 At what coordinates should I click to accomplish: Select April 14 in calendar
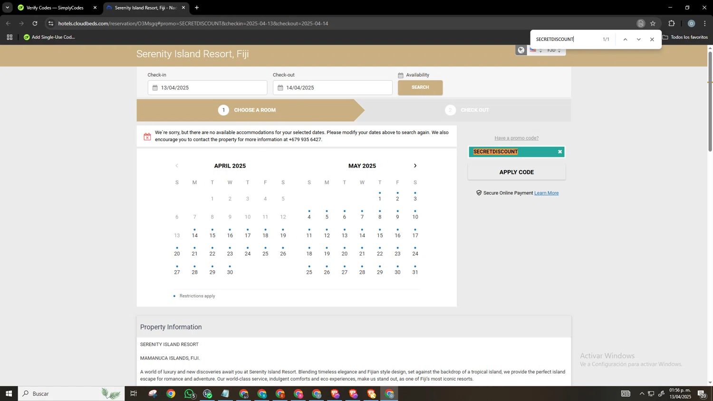194,235
